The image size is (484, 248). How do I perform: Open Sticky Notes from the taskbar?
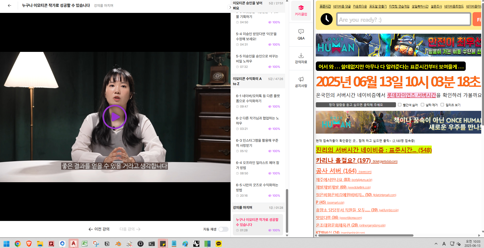163,244
